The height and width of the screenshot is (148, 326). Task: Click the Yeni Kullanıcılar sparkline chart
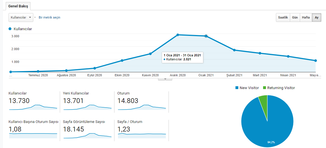[87, 107]
